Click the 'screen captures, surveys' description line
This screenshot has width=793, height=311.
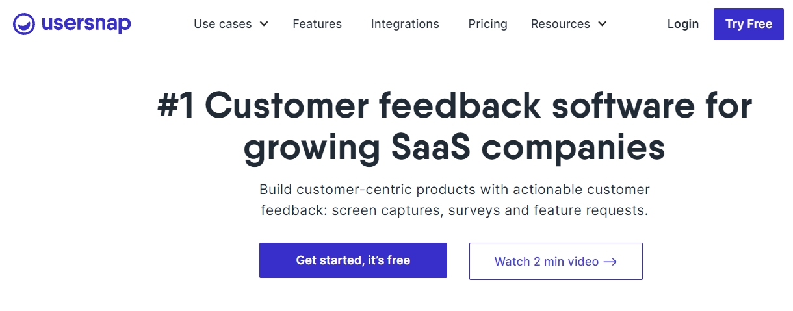(x=454, y=210)
